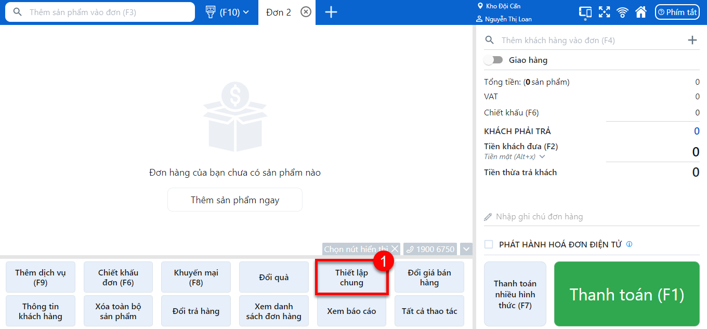The image size is (707, 329).
Task: Click the 1900 6750 hotline phone badge
Action: pos(430,249)
